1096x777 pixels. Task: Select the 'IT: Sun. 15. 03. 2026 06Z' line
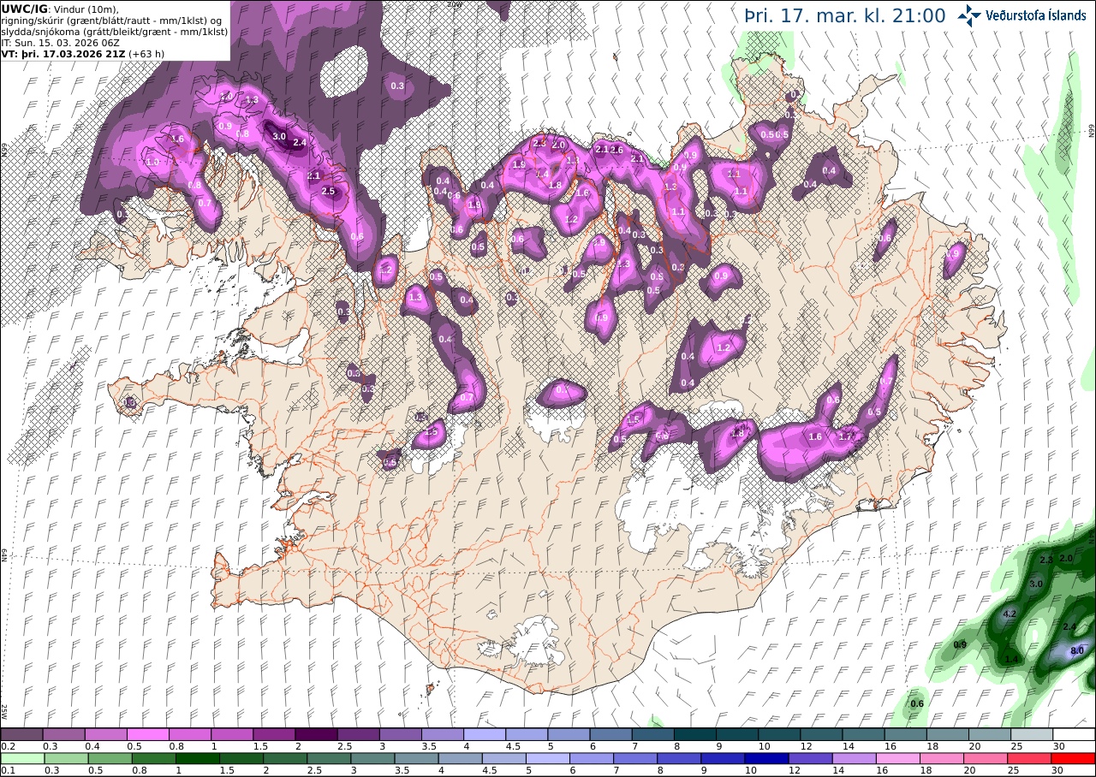point(61,42)
